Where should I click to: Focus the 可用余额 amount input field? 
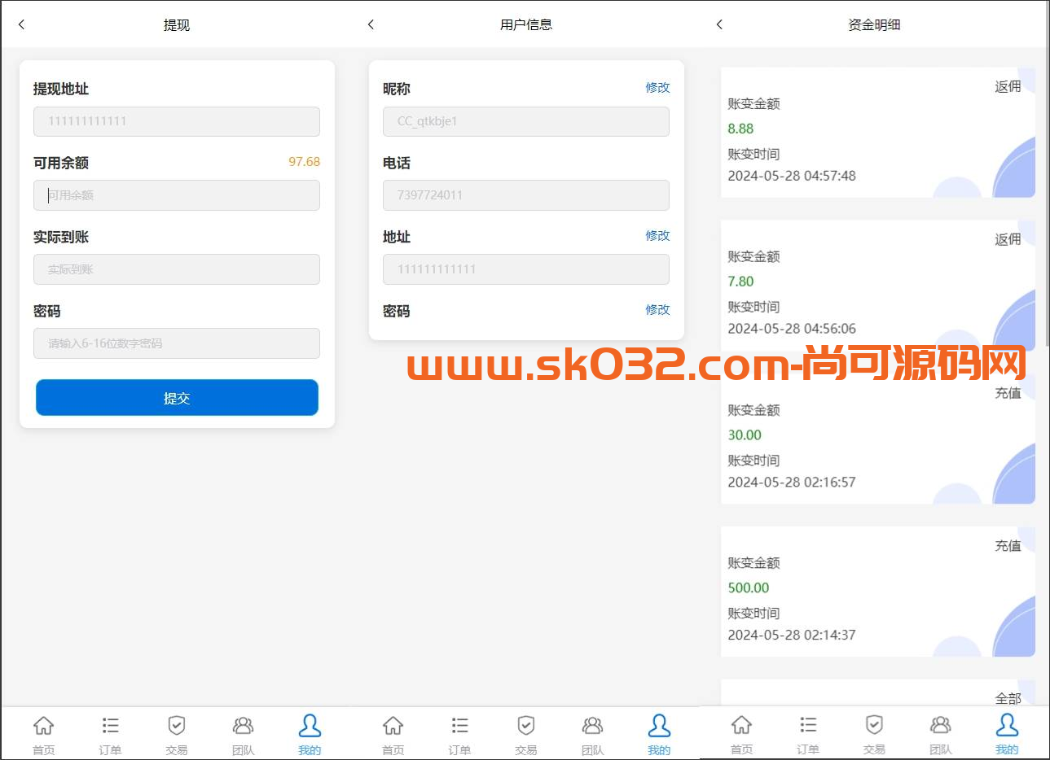(177, 195)
